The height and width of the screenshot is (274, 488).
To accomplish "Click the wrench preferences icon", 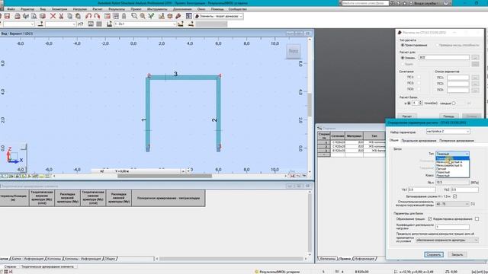I will (x=178, y=16).
